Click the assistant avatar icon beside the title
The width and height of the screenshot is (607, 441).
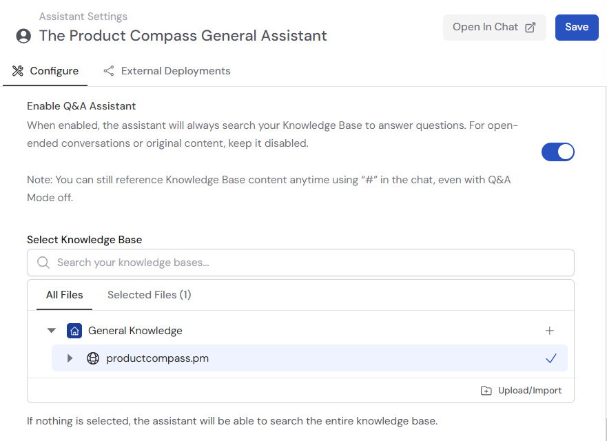click(23, 36)
